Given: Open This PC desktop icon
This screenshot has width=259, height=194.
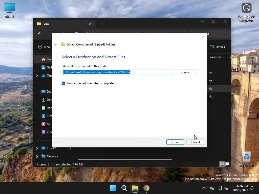Looking at the screenshot, I should point(10,11).
